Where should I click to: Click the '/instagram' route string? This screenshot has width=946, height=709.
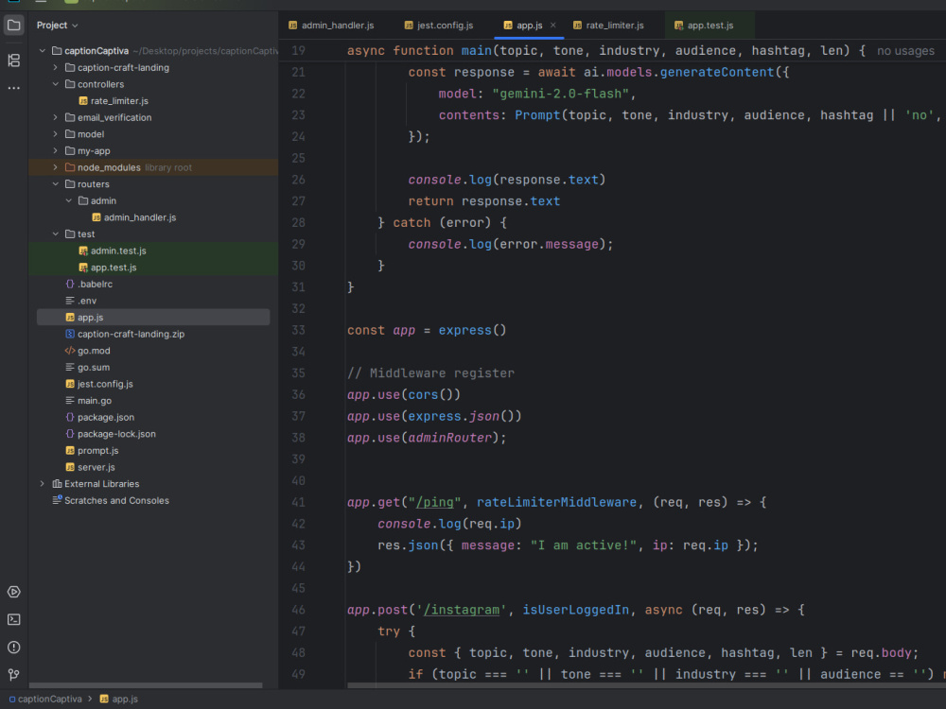click(x=462, y=610)
